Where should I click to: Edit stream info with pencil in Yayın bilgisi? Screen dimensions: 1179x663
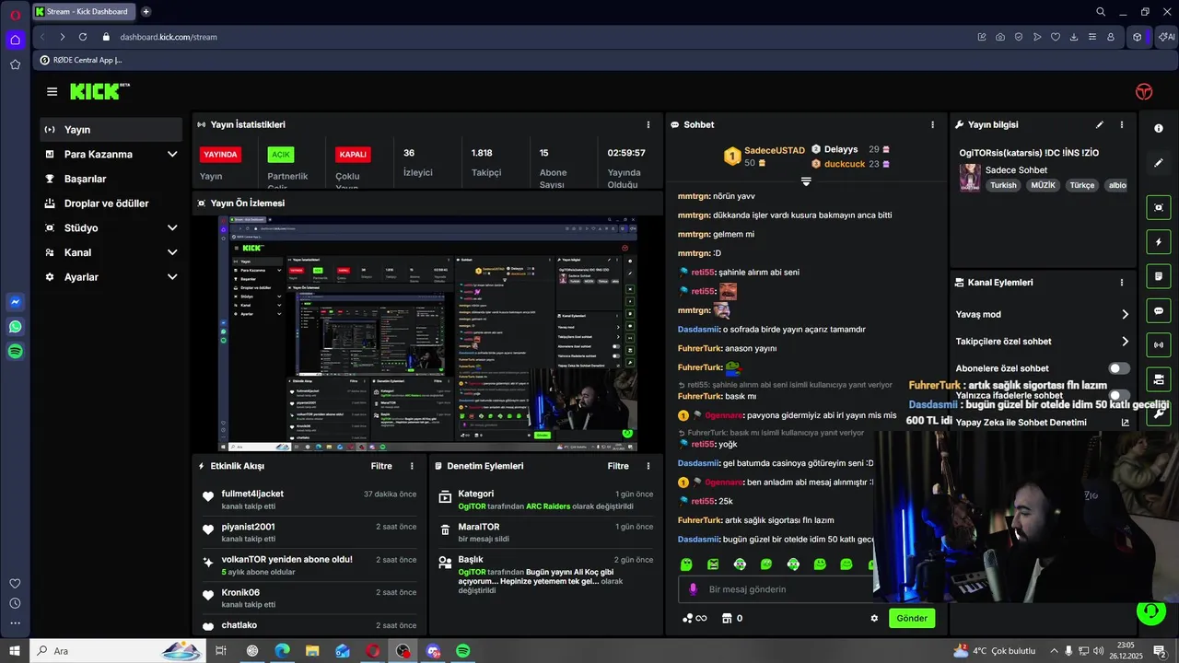(1099, 124)
